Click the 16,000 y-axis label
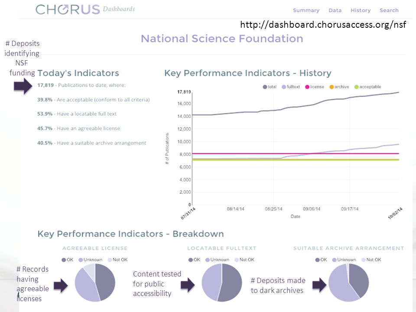The height and width of the screenshot is (312, 416). tap(184, 104)
